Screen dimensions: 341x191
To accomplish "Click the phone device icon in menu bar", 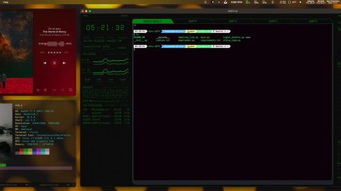I will click(272, 2).
